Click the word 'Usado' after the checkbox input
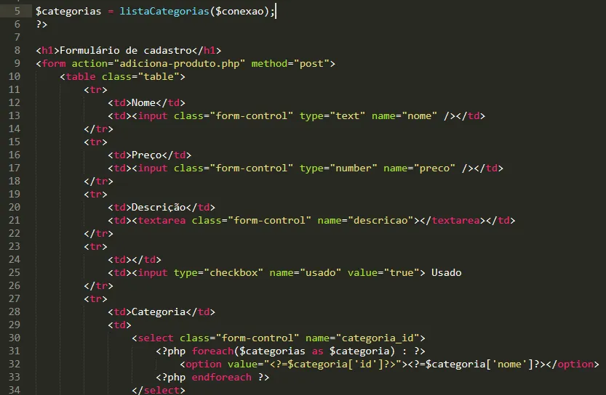 [x=447, y=273]
